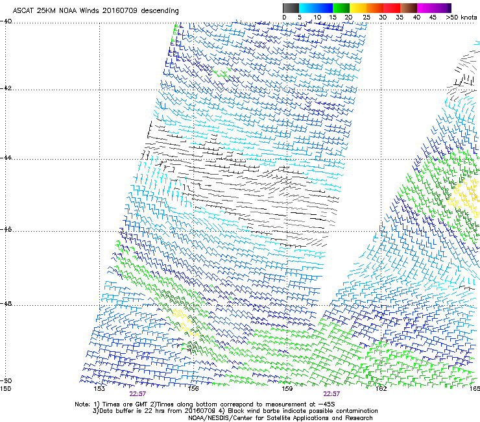Click the longitude label '150'
This screenshot has height=422, width=480.
pos(5,389)
